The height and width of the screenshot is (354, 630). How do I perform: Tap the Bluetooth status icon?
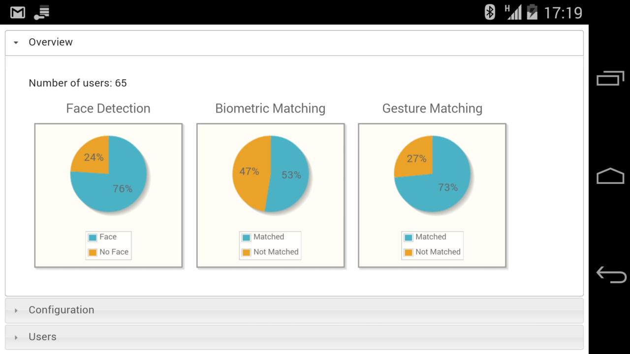pos(490,12)
